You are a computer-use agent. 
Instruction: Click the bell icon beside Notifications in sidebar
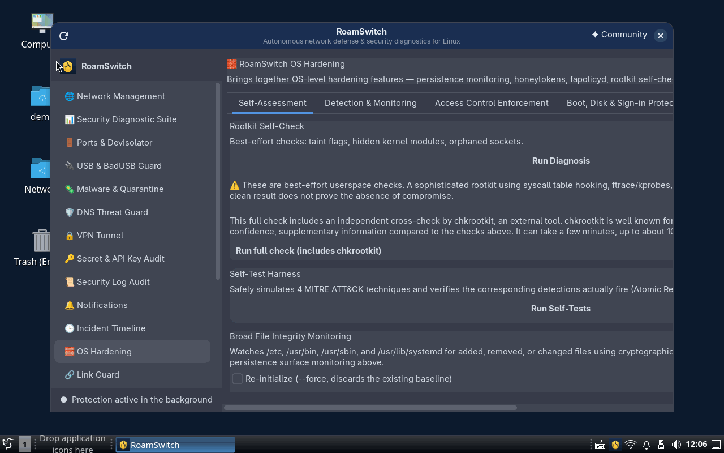pos(70,305)
